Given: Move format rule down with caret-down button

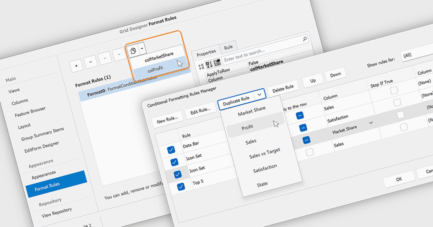Looking at the screenshot, I should [x=119, y=54].
